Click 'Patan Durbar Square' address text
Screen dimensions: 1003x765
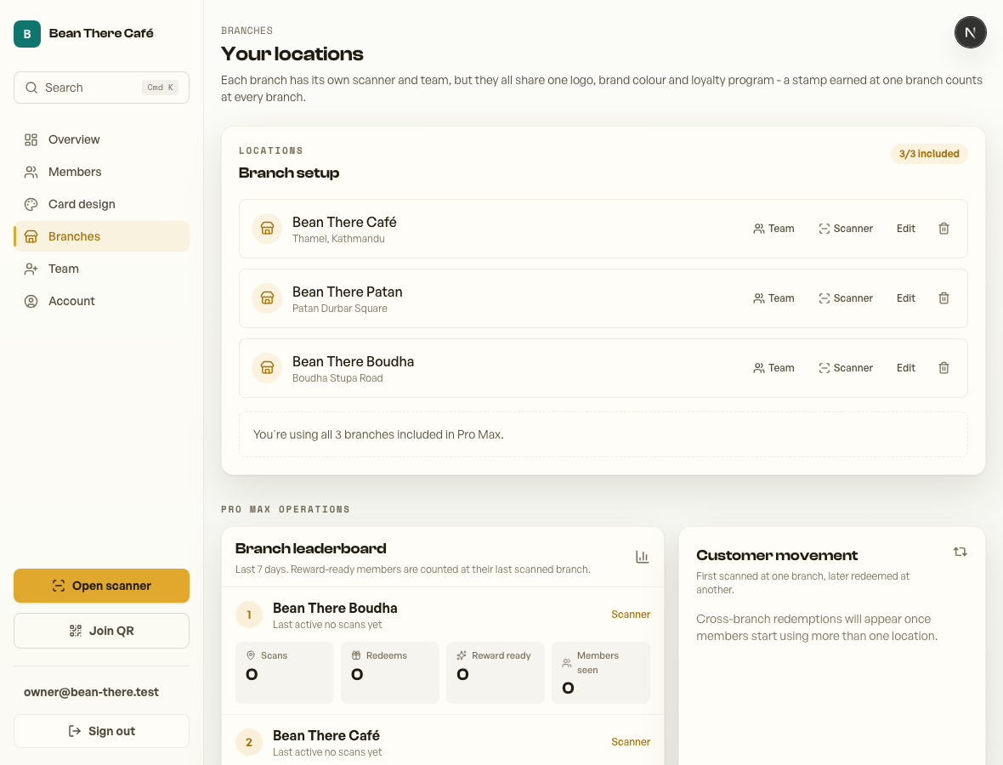click(340, 309)
